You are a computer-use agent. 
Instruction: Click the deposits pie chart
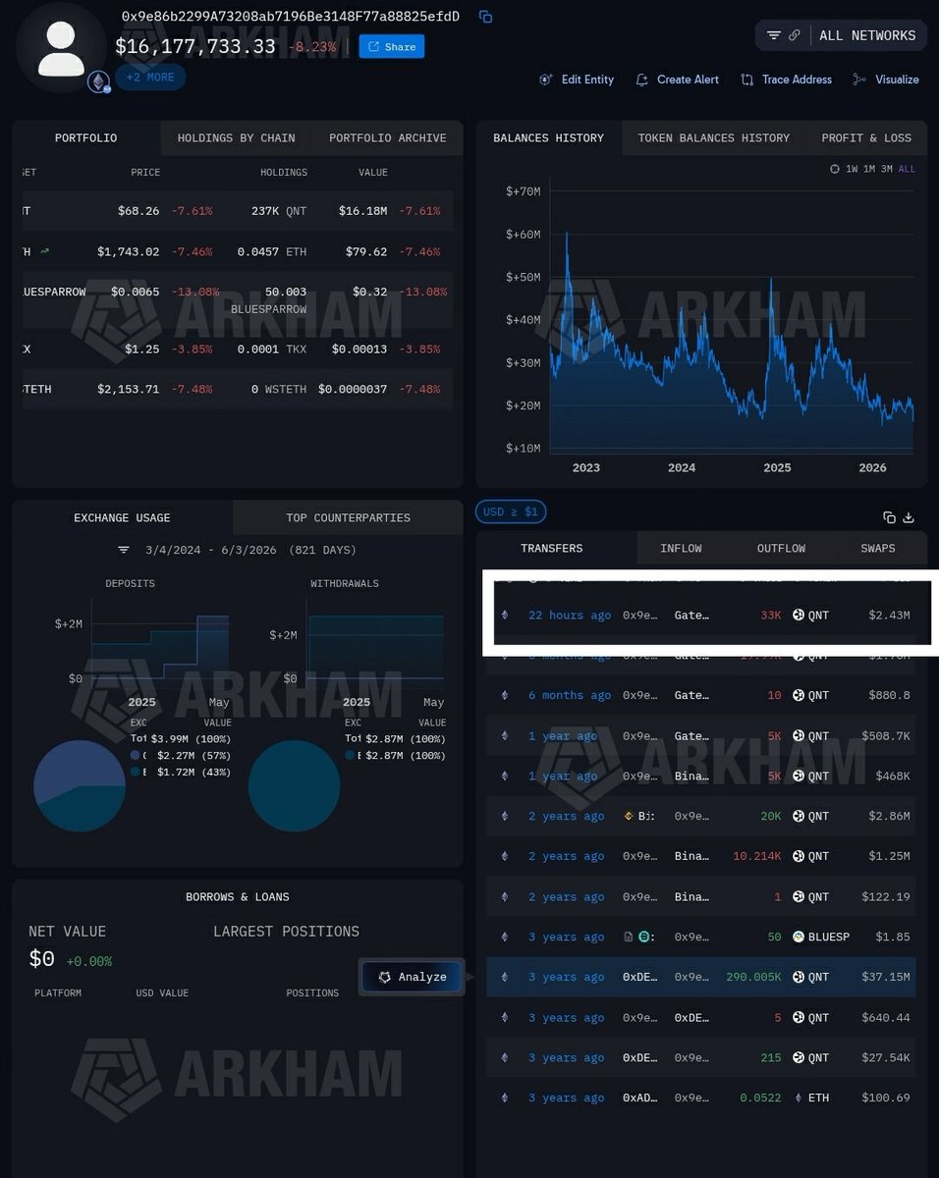(80, 786)
